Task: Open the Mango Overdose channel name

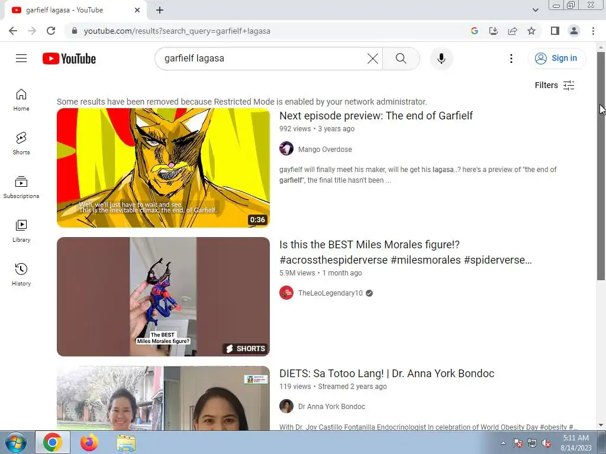Action: click(325, 150)
